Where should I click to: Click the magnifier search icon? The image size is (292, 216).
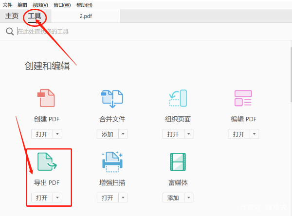click(x=10, y=31)
